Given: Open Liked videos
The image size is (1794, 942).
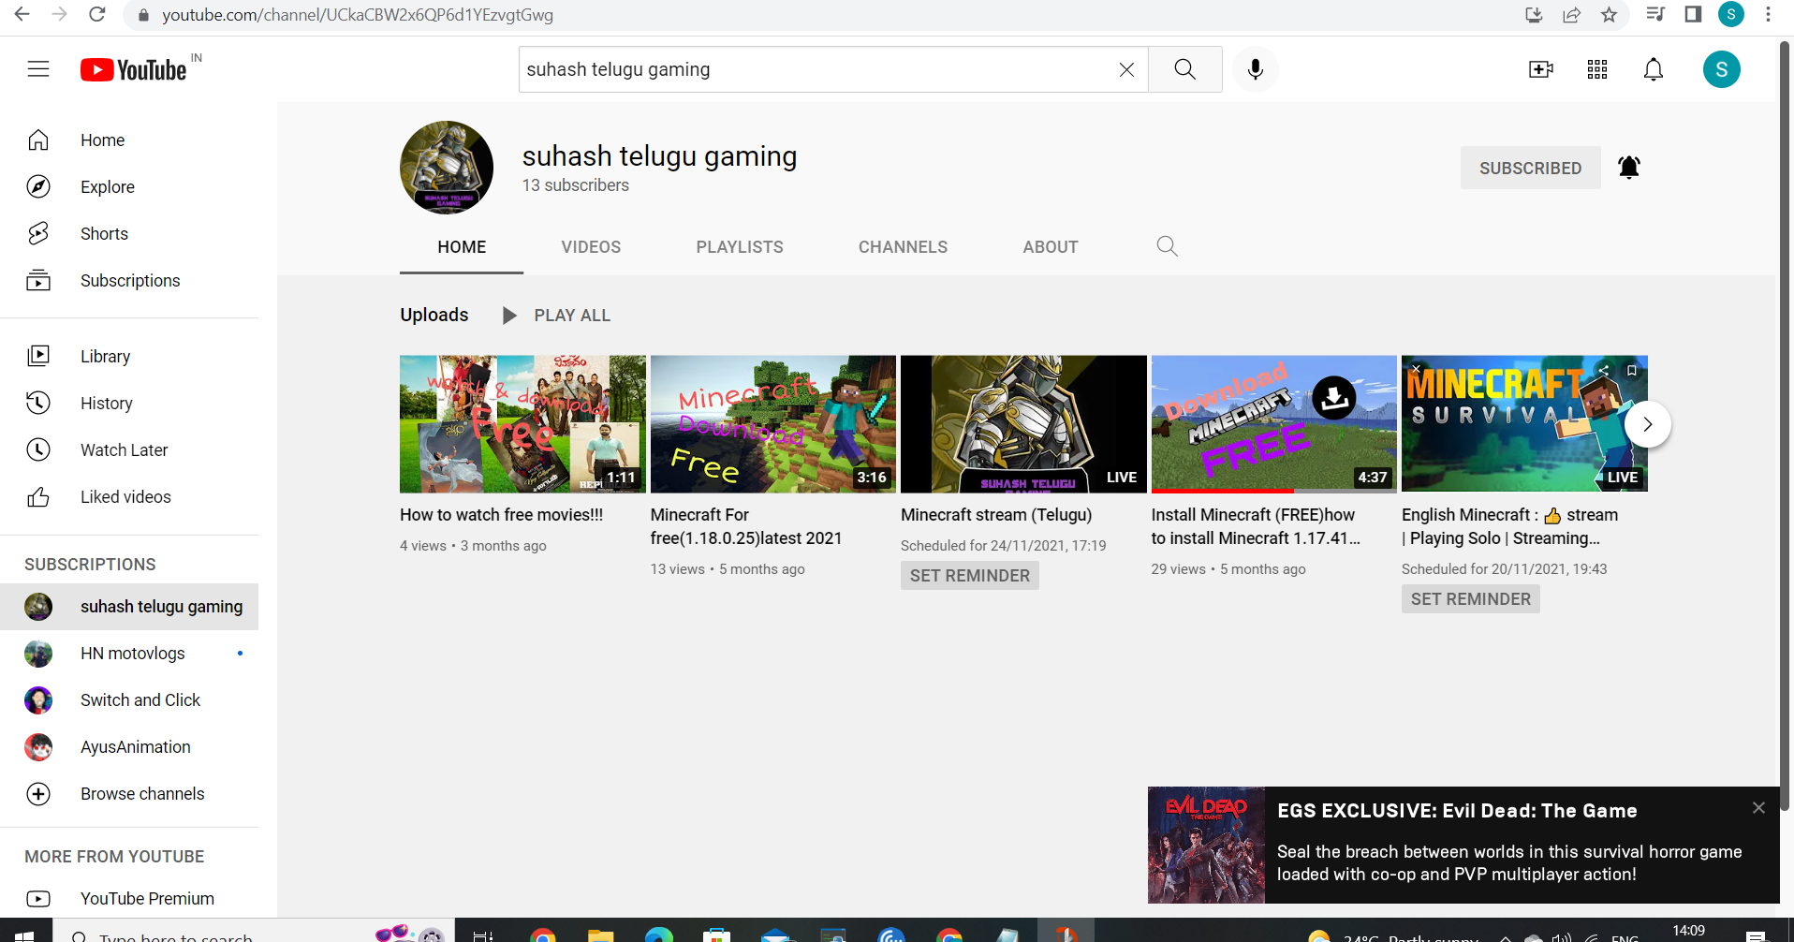Looking at the screenshot, I should coord(129,497).
